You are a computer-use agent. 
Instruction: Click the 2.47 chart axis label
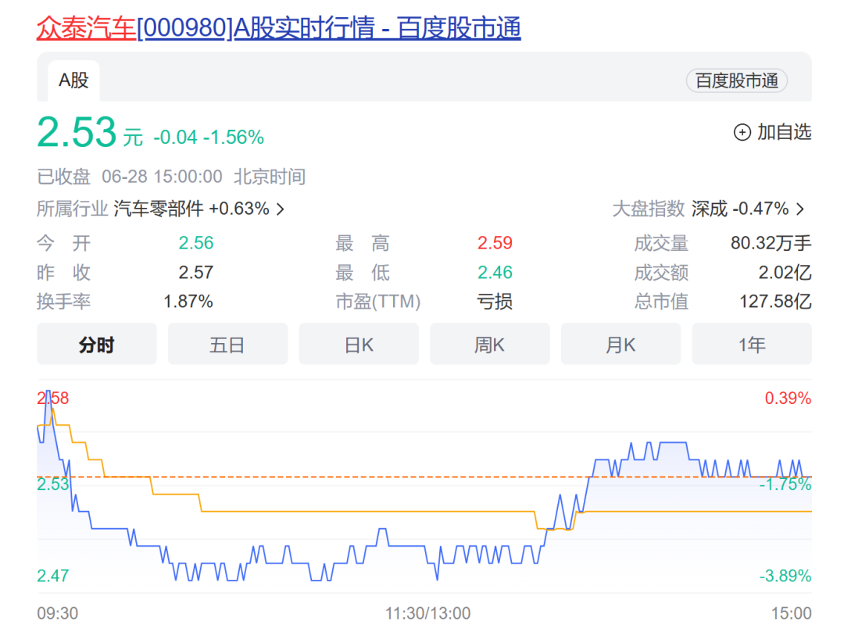53,576
